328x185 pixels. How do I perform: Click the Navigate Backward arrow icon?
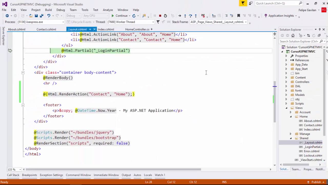[x=7, y=16]
